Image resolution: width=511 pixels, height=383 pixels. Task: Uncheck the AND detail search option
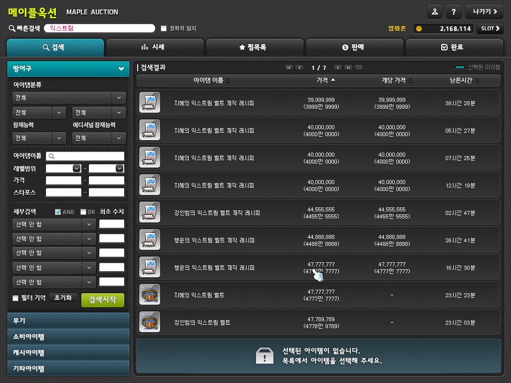click(x=58, y=212)
